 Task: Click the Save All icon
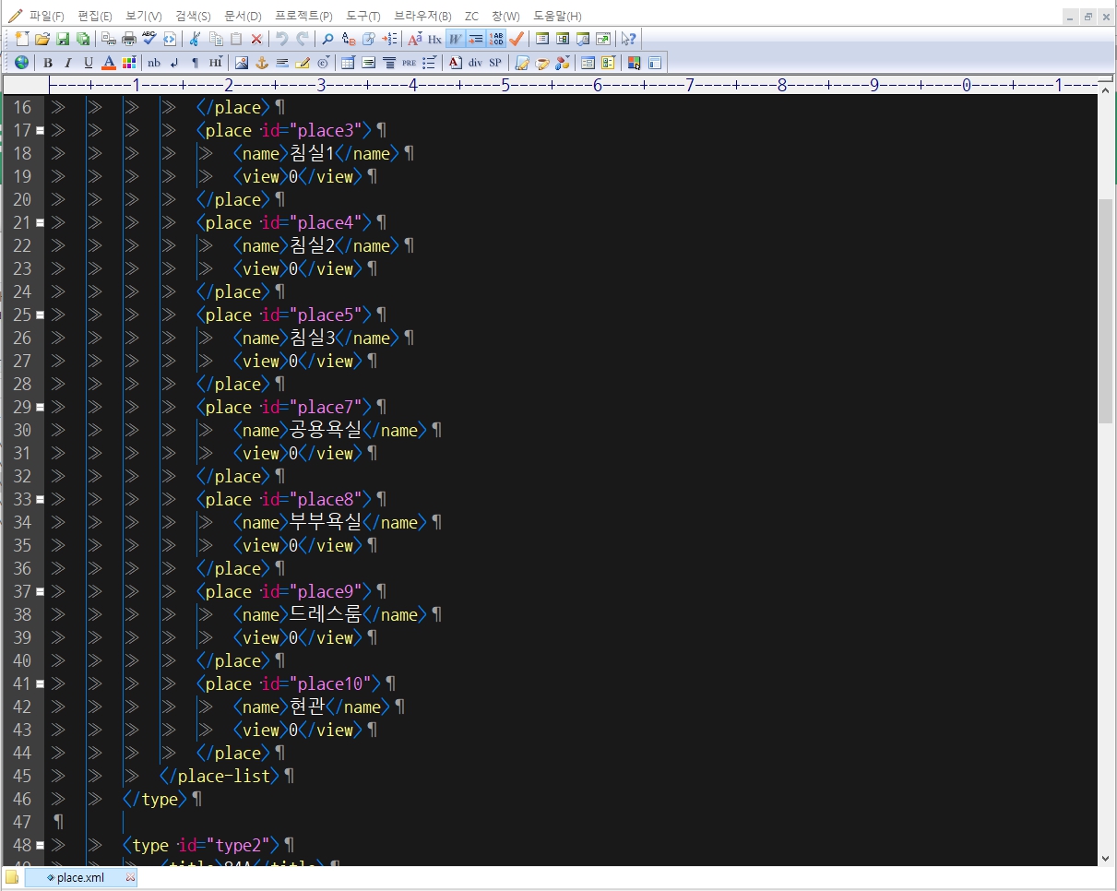pos(83,39)
